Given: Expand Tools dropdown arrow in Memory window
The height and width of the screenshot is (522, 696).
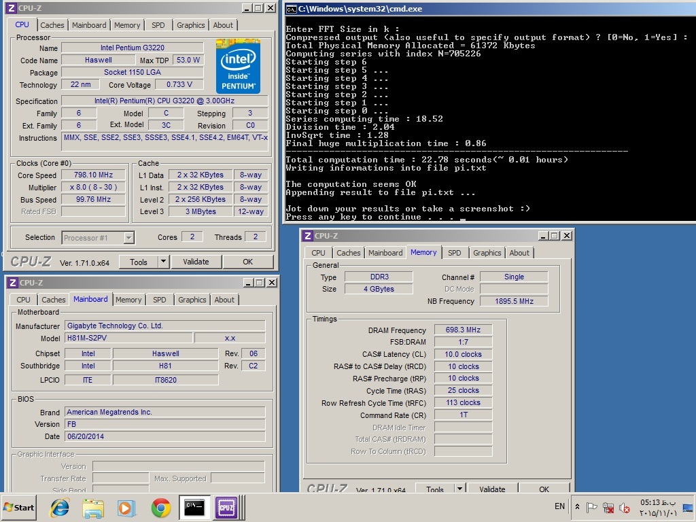Looking at the screenshot, I should coord(460,488).
